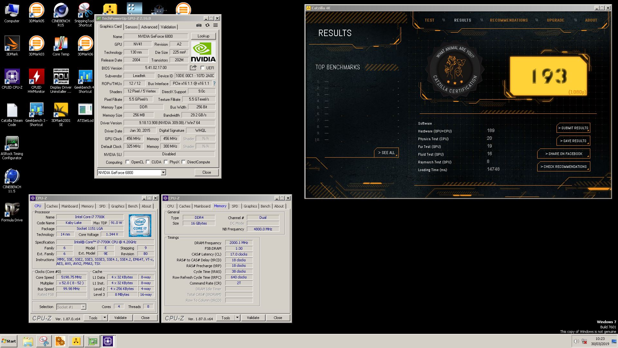The height and width of the screenshot is (348, 618).
Task: Open the Socket #1 selection dropdown
Action: (x=83, y=307)
